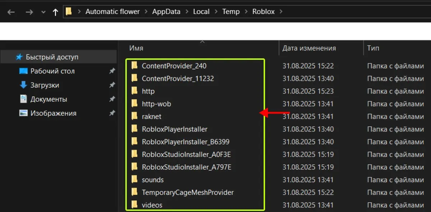This screenshot has height=212, width=431.
Task: Select ContentProvider_11232 folder name
Action: click(x=178, y=78)
